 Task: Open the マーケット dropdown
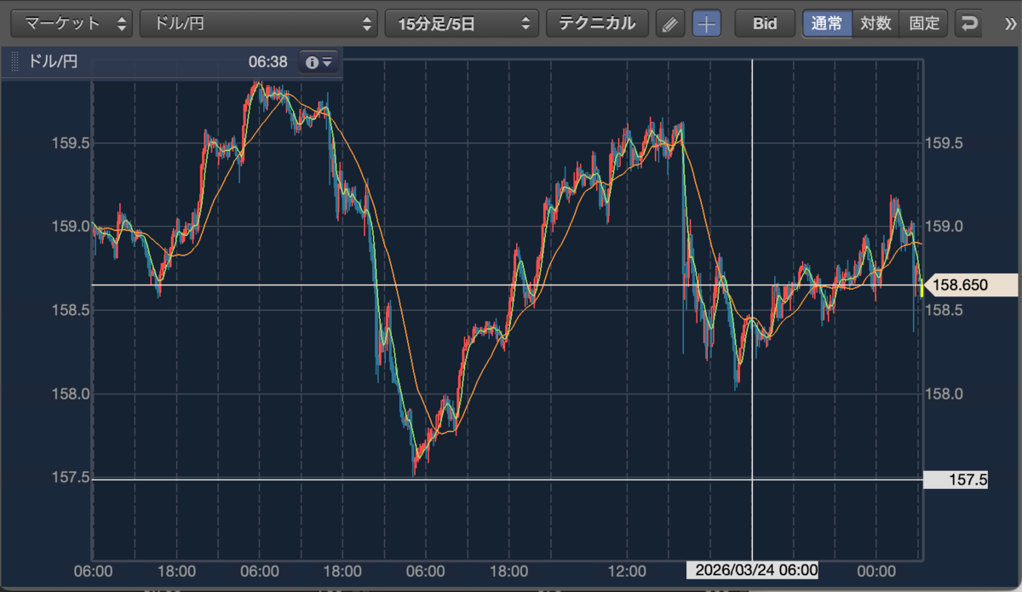[x=72, y=23]
